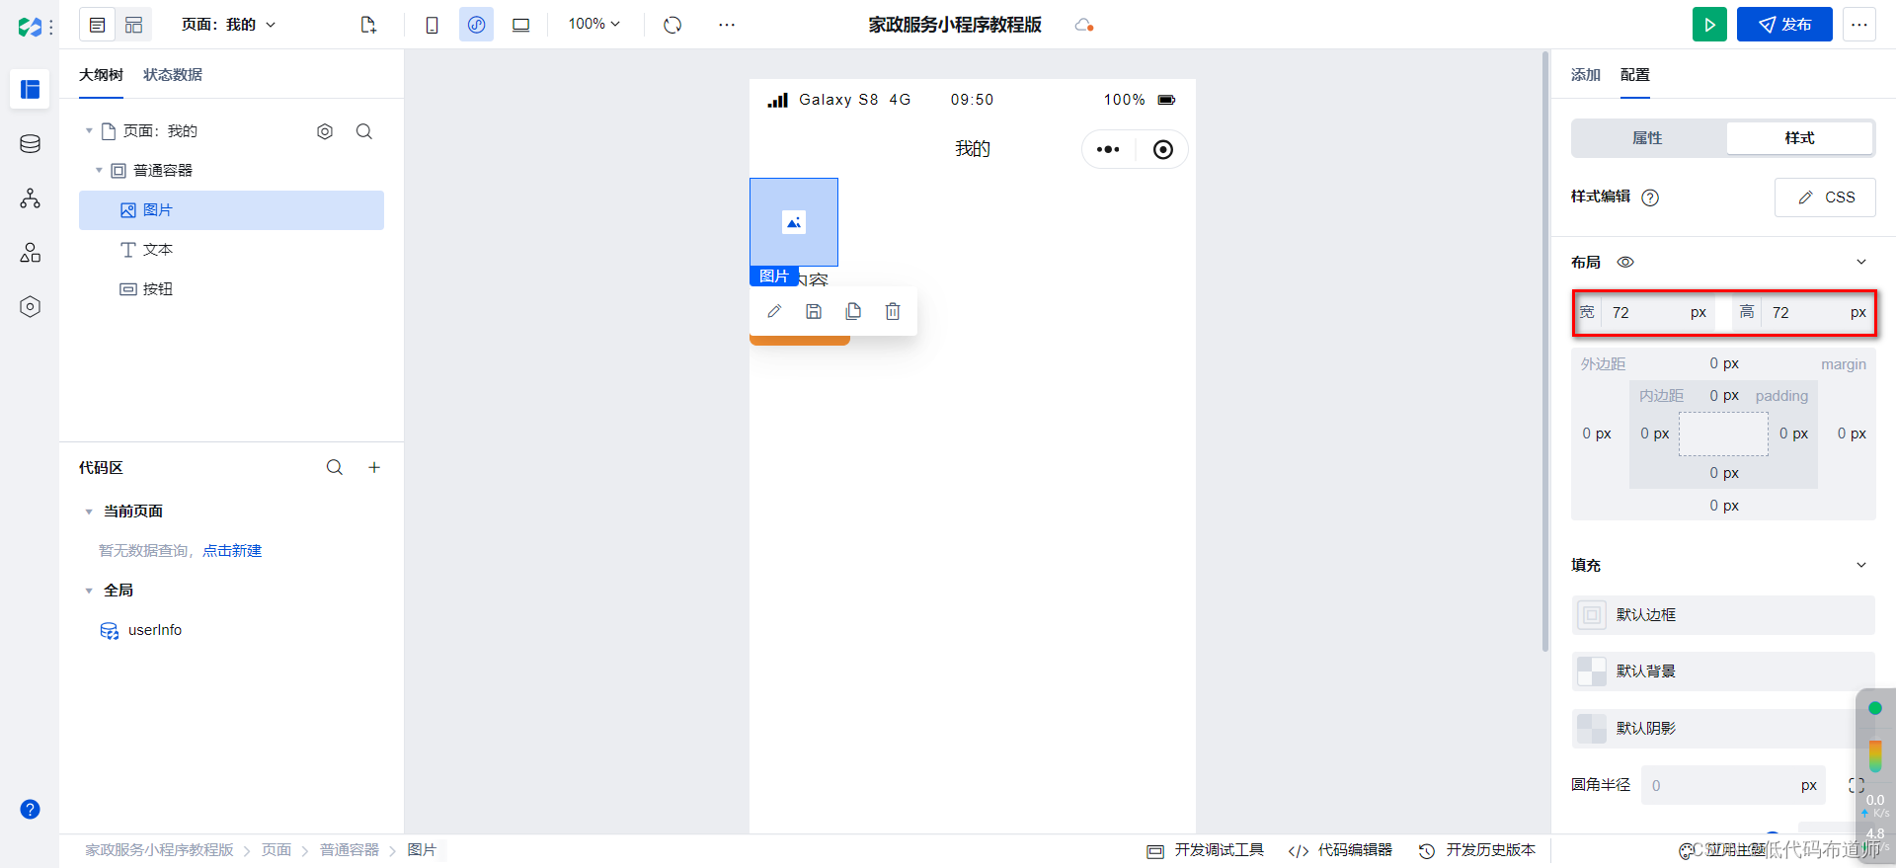This screenshot has width=1896, height=868.
Task: Click the page settings icon in outline tree
Action: pos(325,131)
